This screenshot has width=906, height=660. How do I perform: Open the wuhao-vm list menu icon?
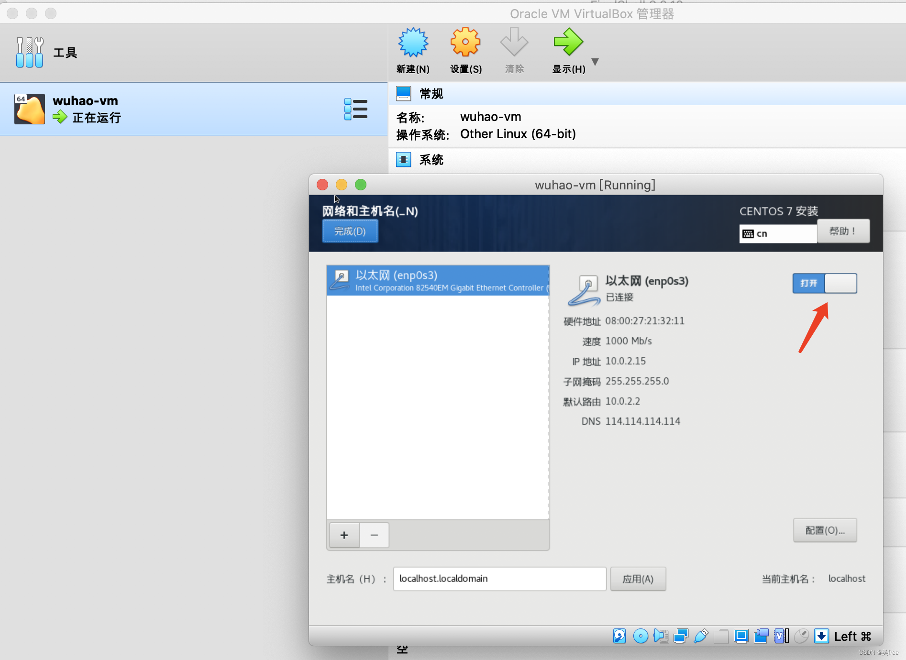pyautogui.click(x=356, y=109)
